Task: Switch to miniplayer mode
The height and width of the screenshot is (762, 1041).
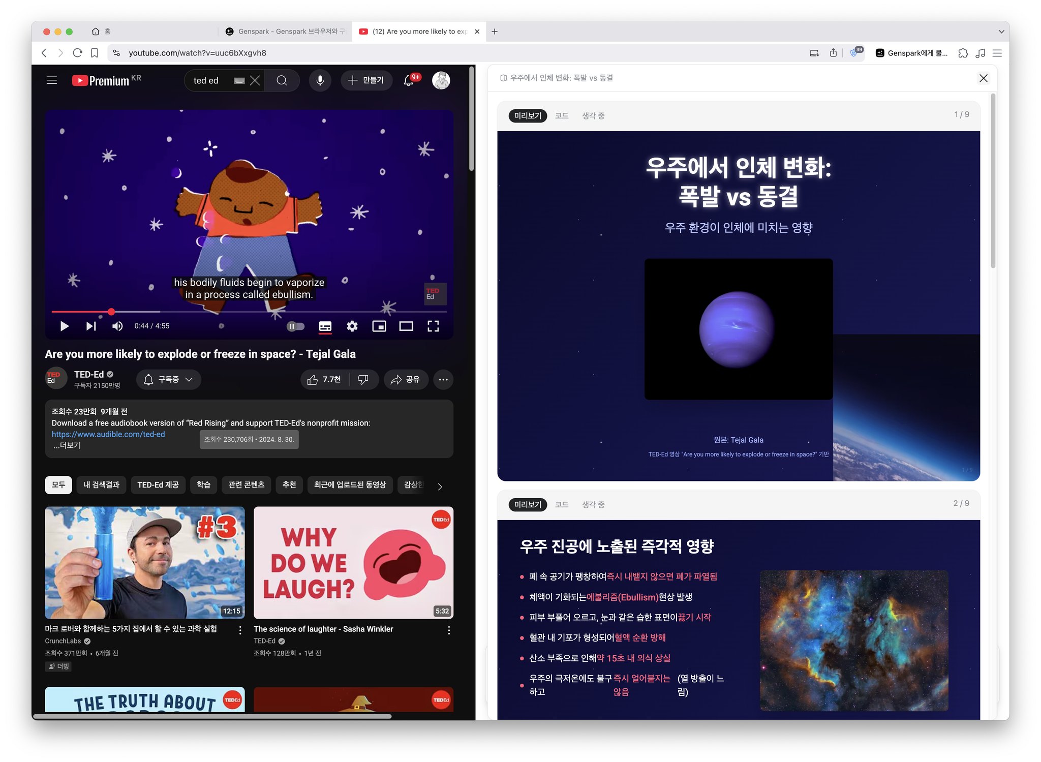Action: [379, 326]
